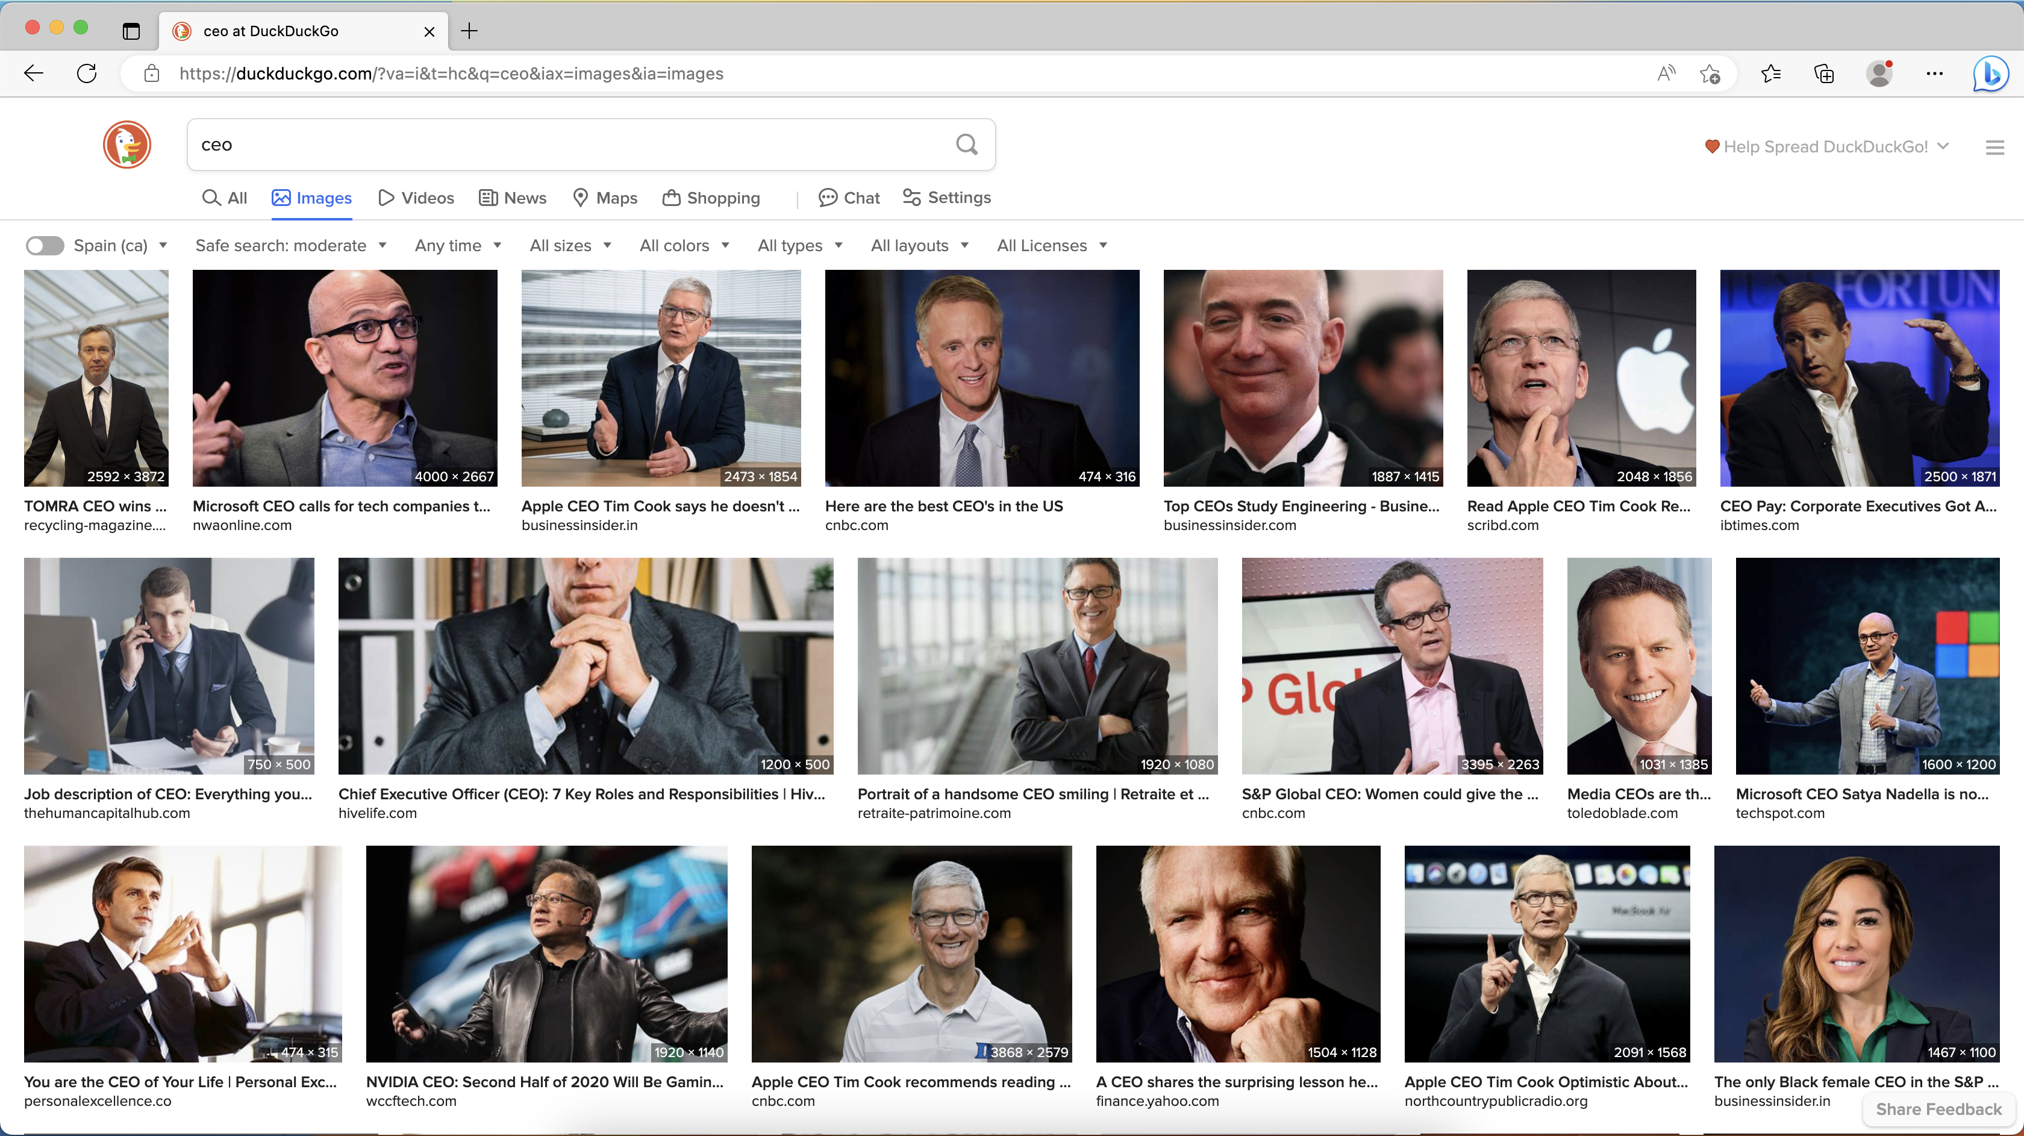The image size is (2024, 1136).
Task: Click the toledoblade.com source link
Action: tap(1622, 813)
